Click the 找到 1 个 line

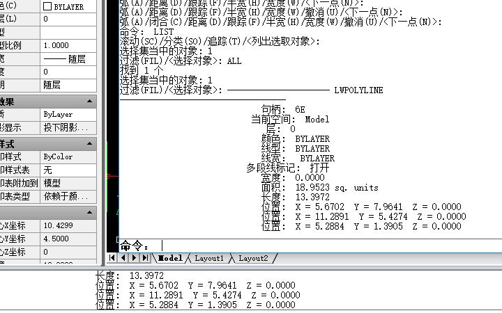(141, 70)
